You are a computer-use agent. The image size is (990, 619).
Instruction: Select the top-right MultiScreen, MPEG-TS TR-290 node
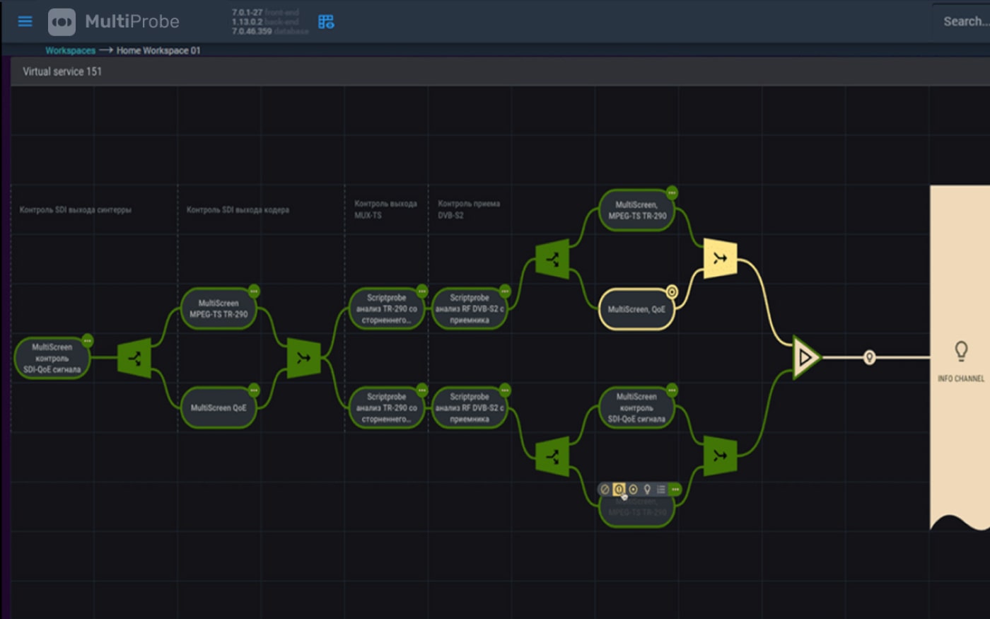tap(636, 210)
